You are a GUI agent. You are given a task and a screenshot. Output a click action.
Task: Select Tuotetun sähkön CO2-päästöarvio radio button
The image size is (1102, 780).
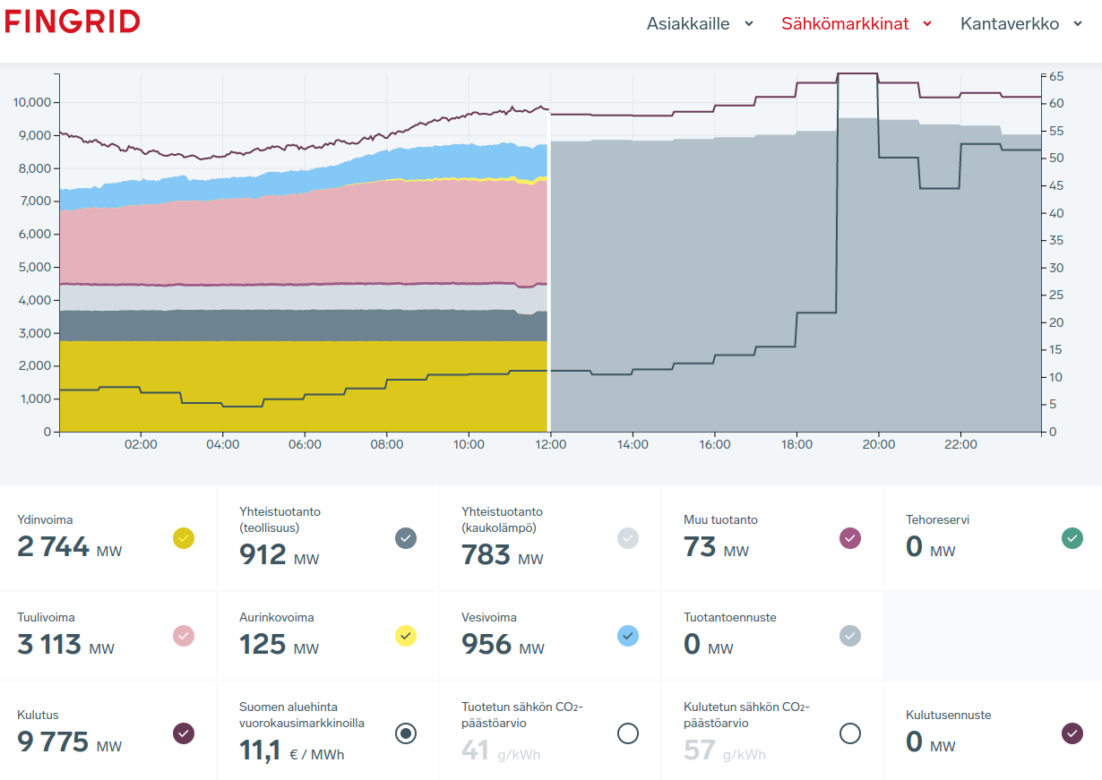(628, 733)
